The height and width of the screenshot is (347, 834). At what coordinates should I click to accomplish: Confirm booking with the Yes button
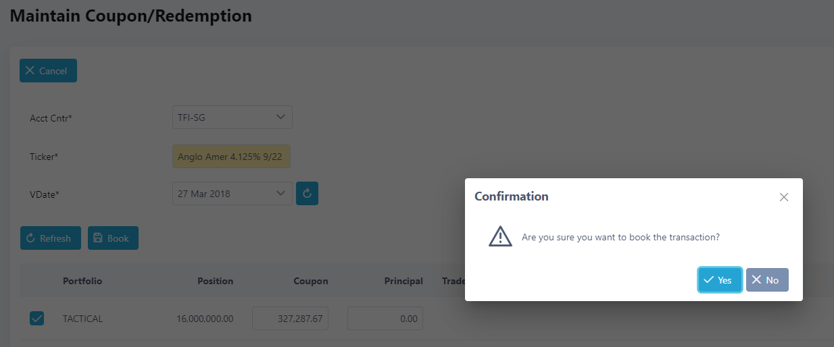tap(720, 280)
